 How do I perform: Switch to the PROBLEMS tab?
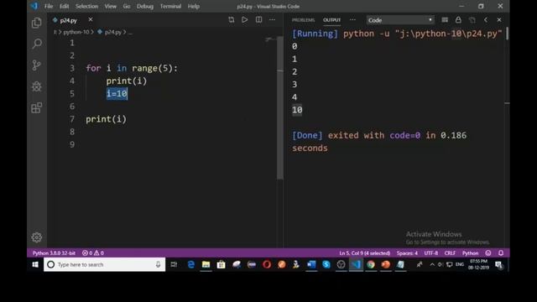click(x=303, y=20)
